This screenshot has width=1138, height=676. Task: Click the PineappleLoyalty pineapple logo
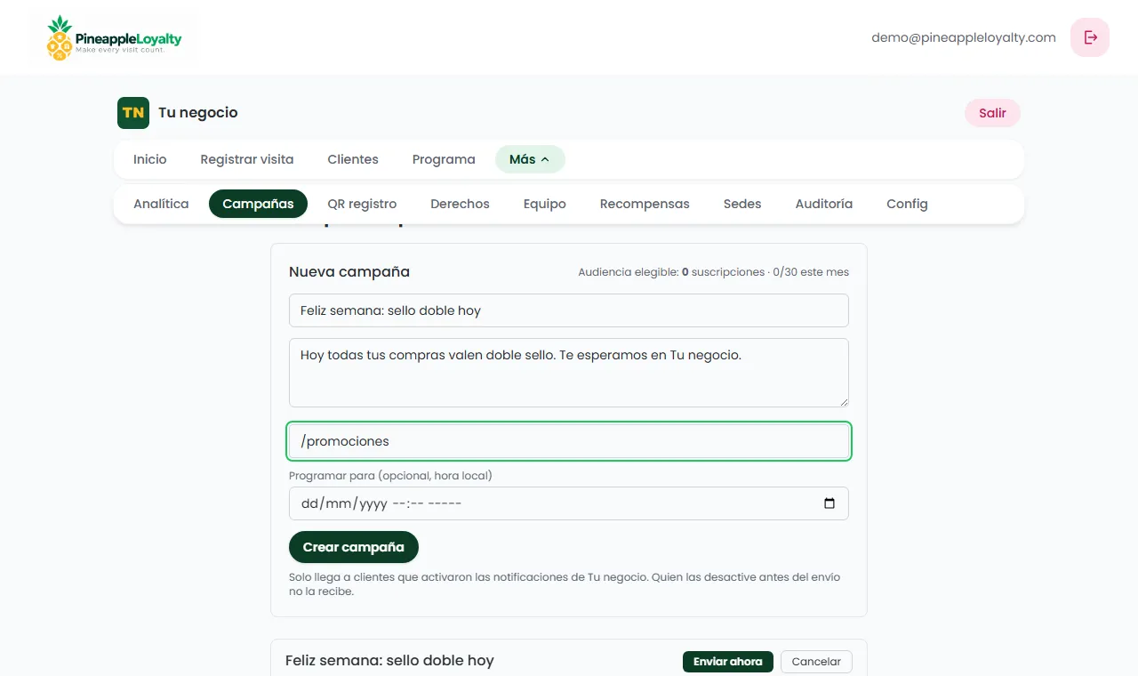coord(113,37)
